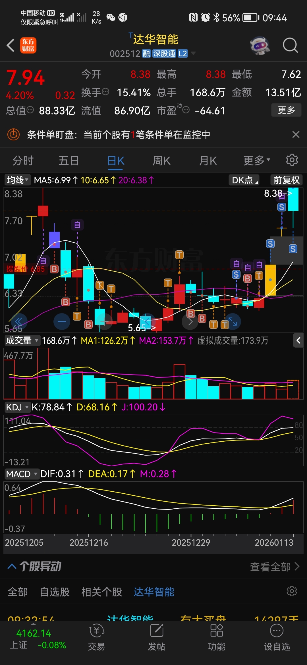Viewport: 307px width, 665px height.
Task: Switch to 五日 tab
Action: (x=69, y=161)
